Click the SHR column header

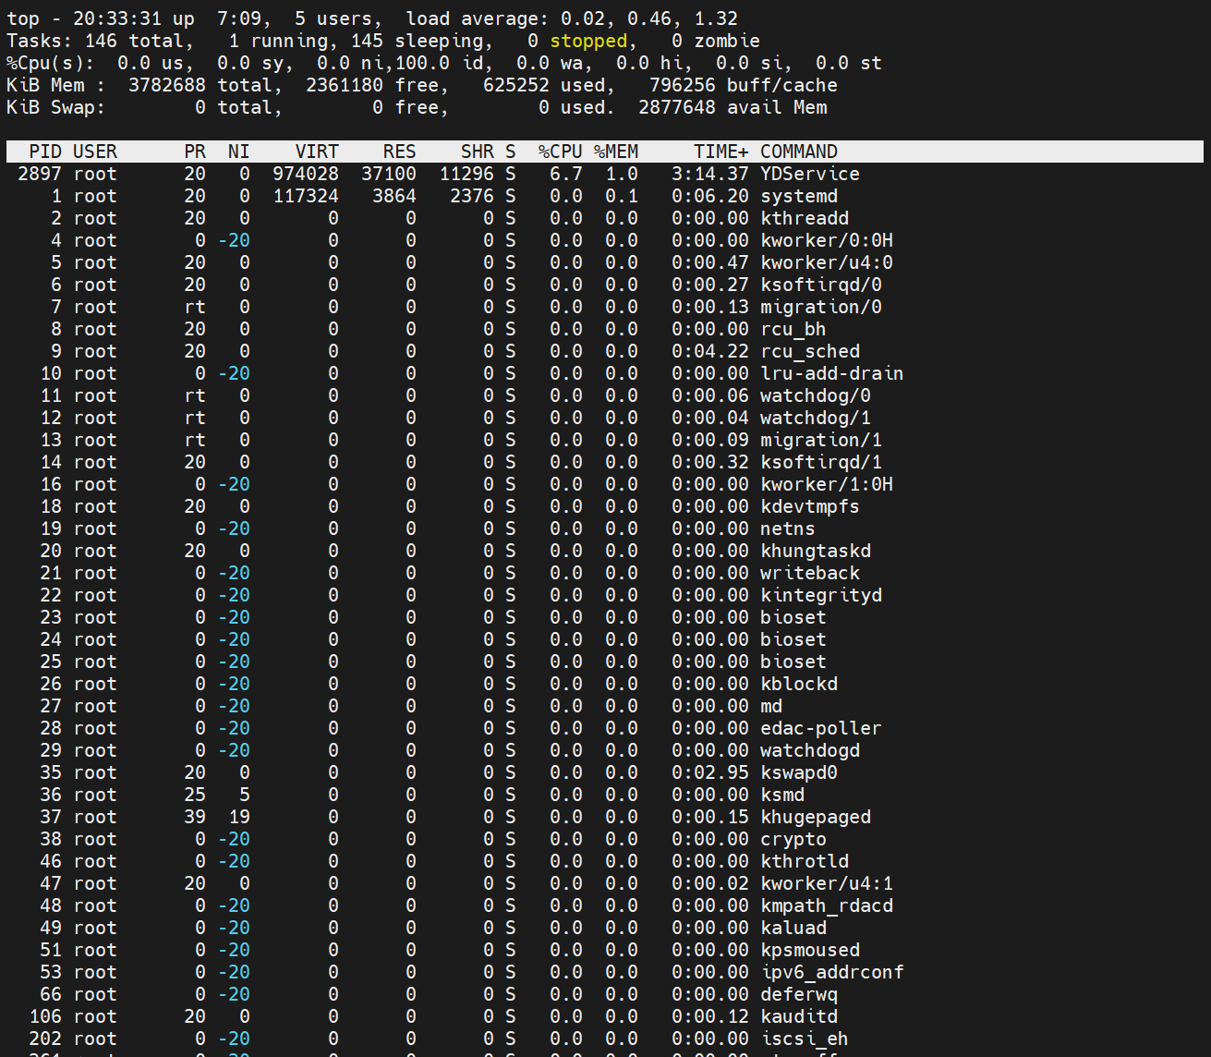(x=478, y=152)
